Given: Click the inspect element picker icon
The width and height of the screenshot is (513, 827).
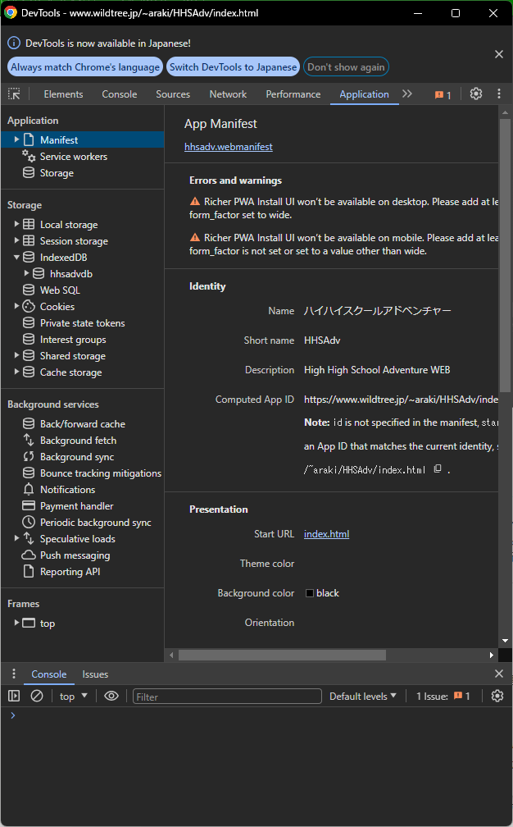Looking at the screenshot, I should tap(14, 94).
